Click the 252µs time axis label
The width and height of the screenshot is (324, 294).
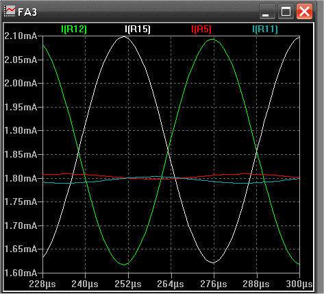coord(128,284)
